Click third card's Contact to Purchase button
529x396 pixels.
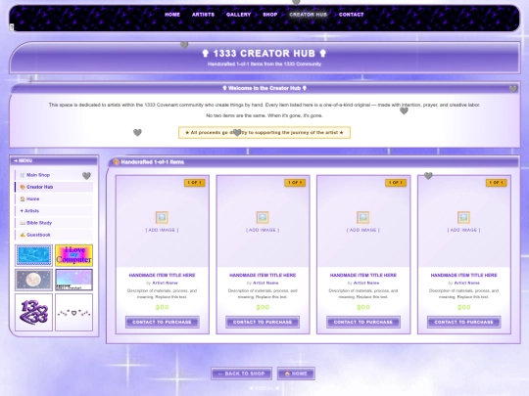pos(363,322)
